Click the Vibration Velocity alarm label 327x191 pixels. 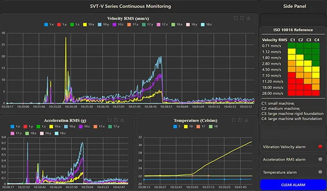tap(284, 147)
